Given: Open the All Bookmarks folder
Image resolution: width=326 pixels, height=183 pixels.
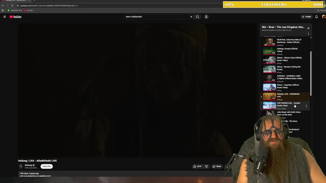Looking at the screenshot, I should point(321,10).
